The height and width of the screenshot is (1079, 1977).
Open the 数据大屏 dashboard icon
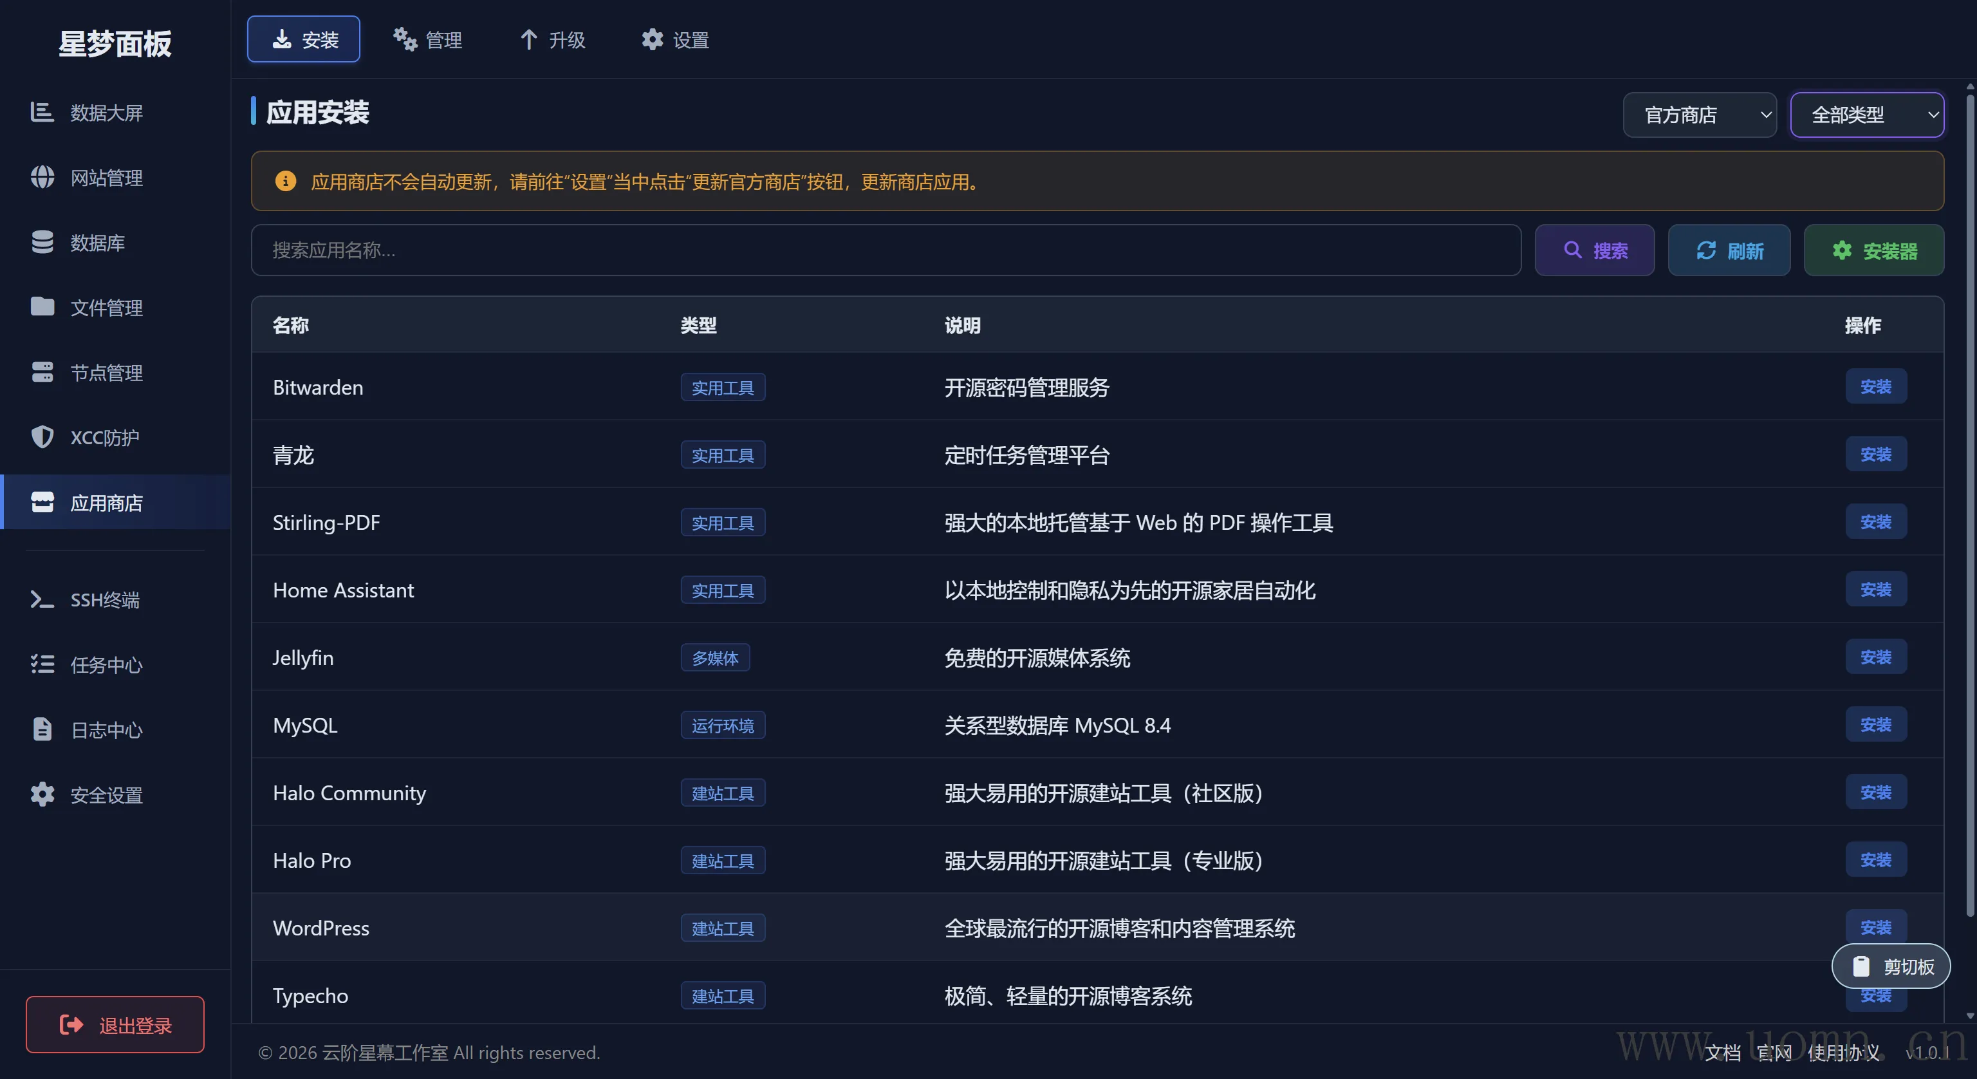[x=42, y=112]
